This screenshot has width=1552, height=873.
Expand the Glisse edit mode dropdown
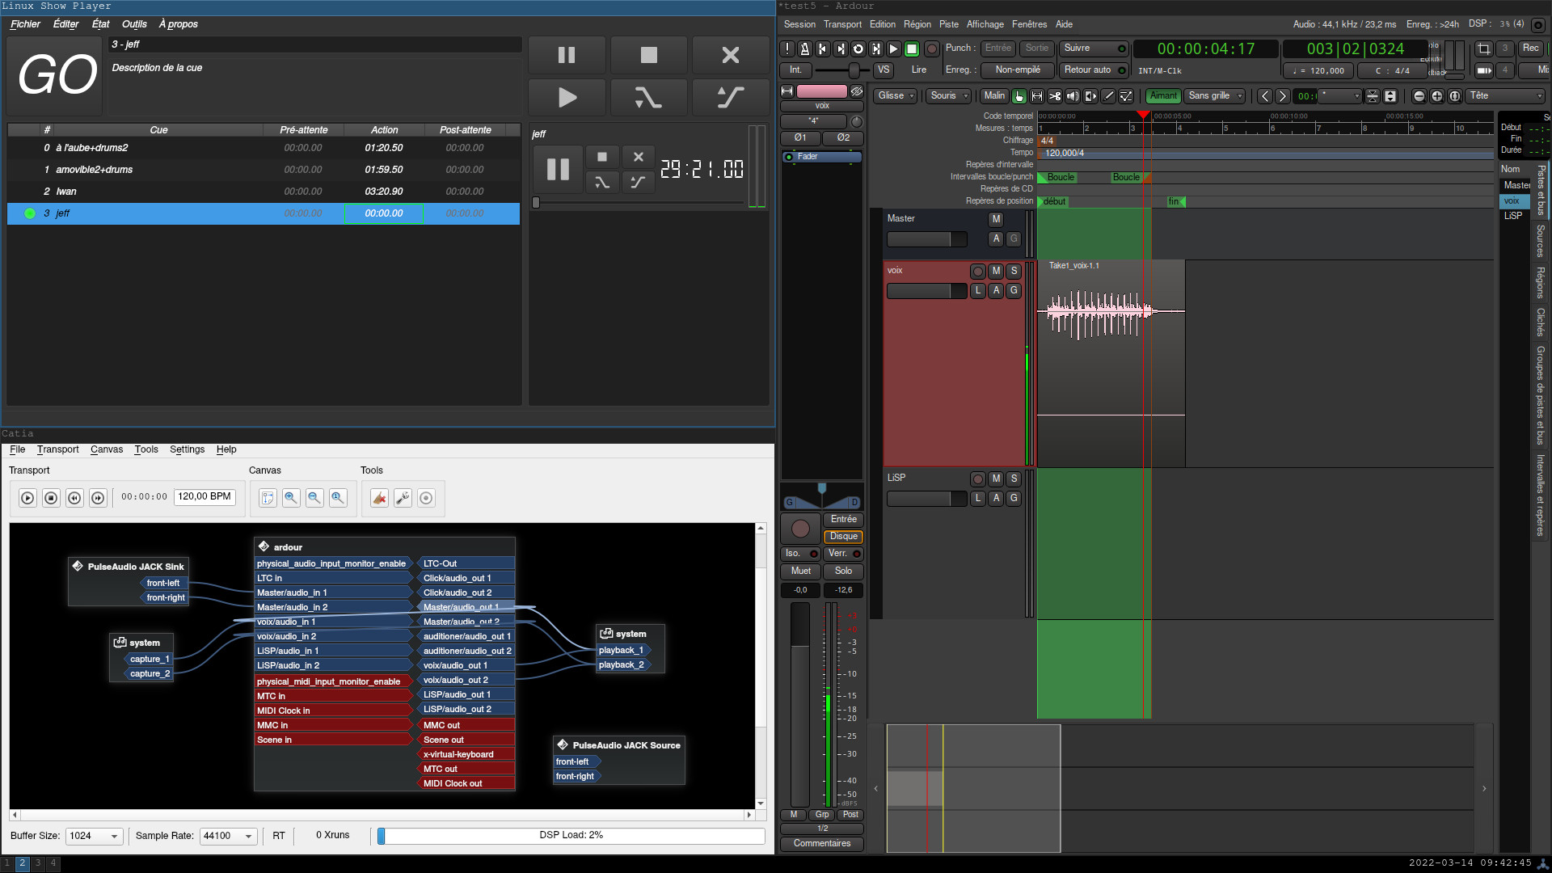pyautogui.click(x=896, y=96)
